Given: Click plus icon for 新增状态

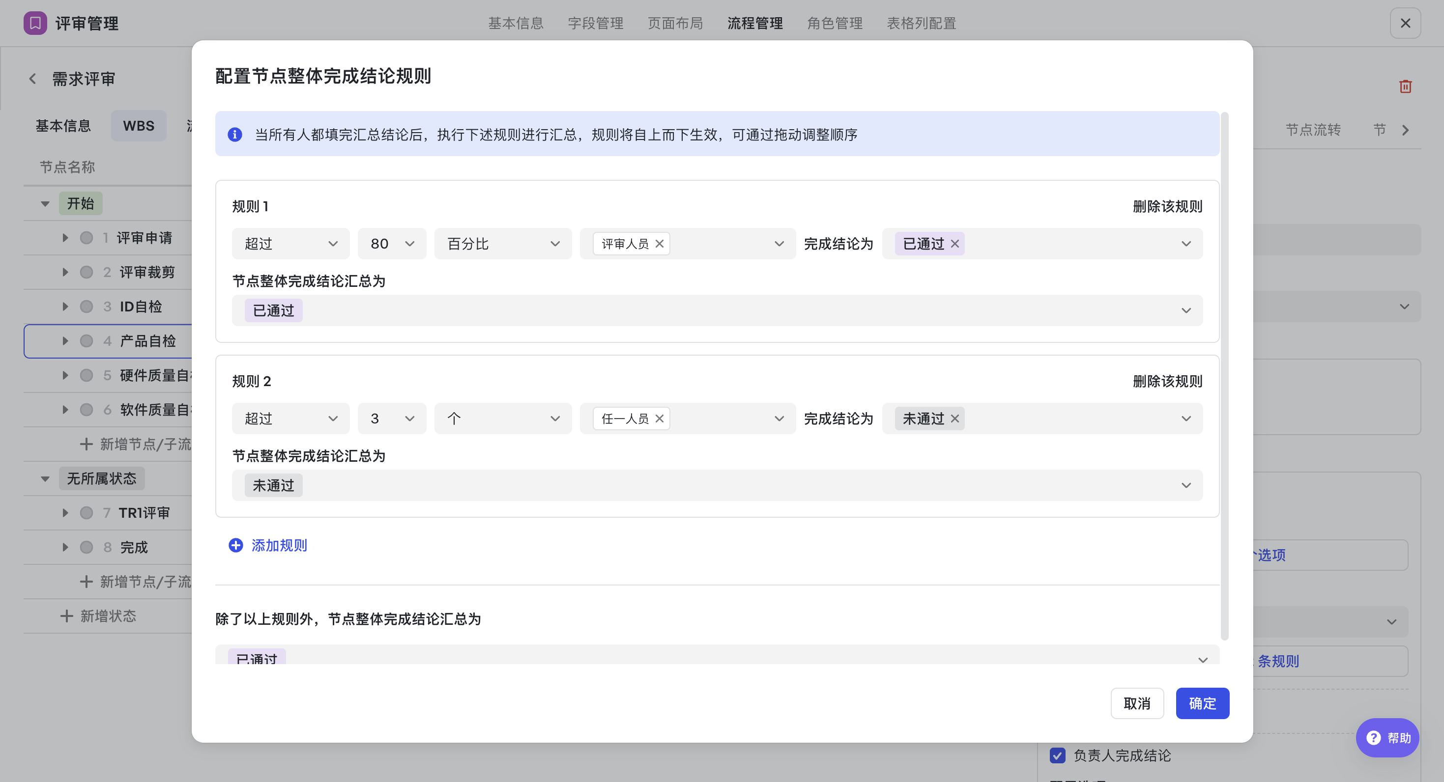Looking at the screenshot, I should tap(66, 615).
